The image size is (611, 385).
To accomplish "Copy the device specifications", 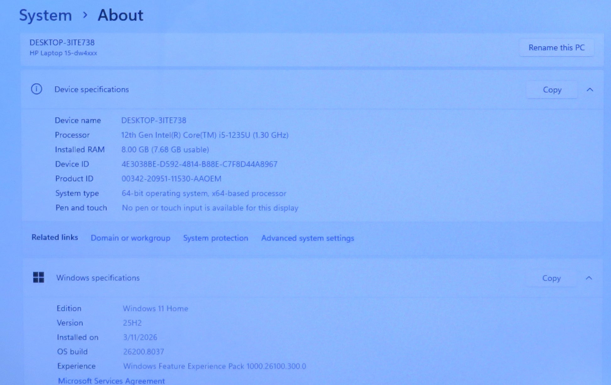I will coord(552,90).
